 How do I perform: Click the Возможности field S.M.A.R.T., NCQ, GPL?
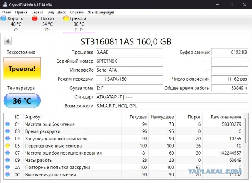click(172, 106)
